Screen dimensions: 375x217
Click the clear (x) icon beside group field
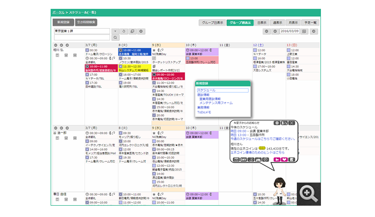point(141,31)
